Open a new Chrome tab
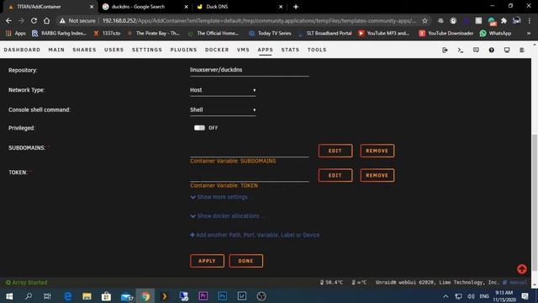The width and height of the screenshot is (538, 303). pyautogui.click(x=296, y=7)
